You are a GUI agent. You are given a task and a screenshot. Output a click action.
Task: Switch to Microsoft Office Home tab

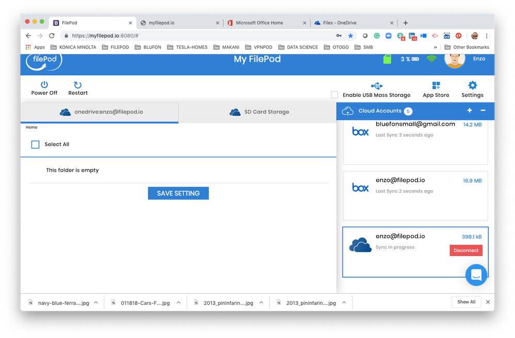[267, 23]
